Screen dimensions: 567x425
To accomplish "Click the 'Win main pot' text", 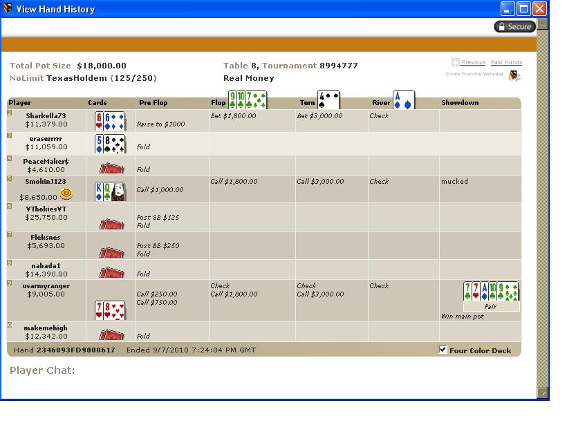I will [463, 317].
